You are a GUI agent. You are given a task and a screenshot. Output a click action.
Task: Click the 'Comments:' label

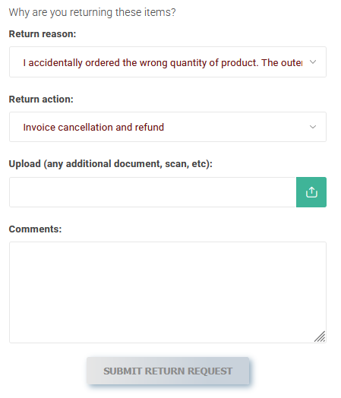35,229
